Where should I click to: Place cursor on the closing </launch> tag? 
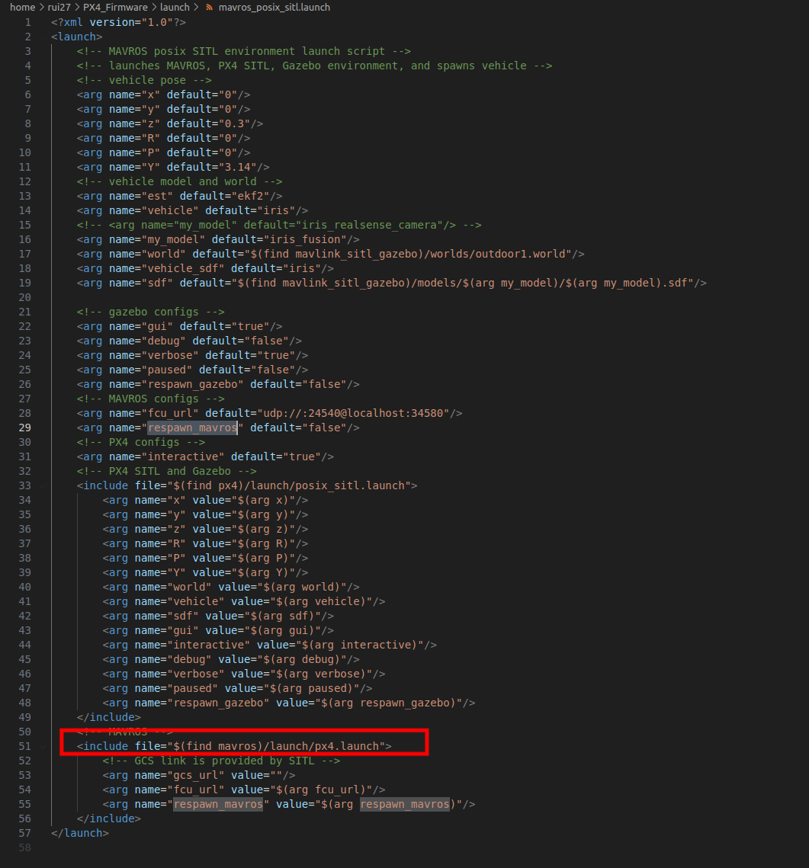pos(80,833)
